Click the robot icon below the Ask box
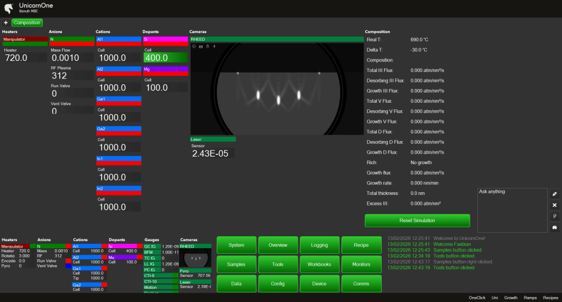This screenshot has height=302, width=562. [554, 227]
